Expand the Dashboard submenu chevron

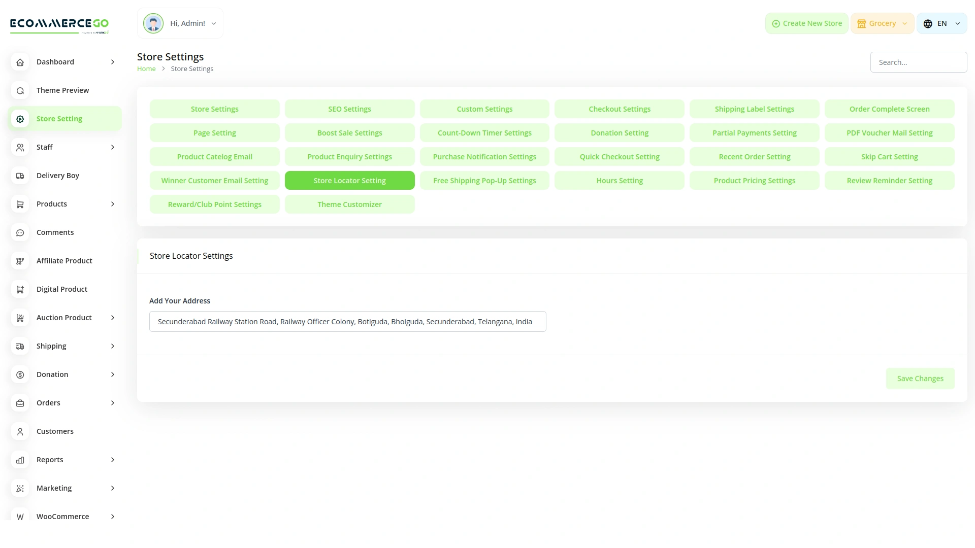click(x=113, y=62)
